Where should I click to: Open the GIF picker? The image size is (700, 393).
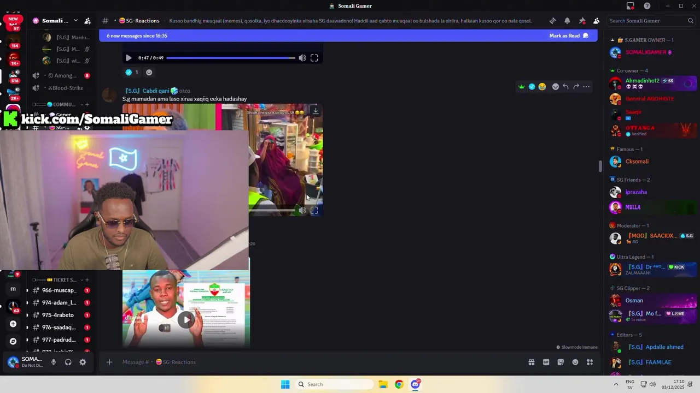click(x=546, y=362)
